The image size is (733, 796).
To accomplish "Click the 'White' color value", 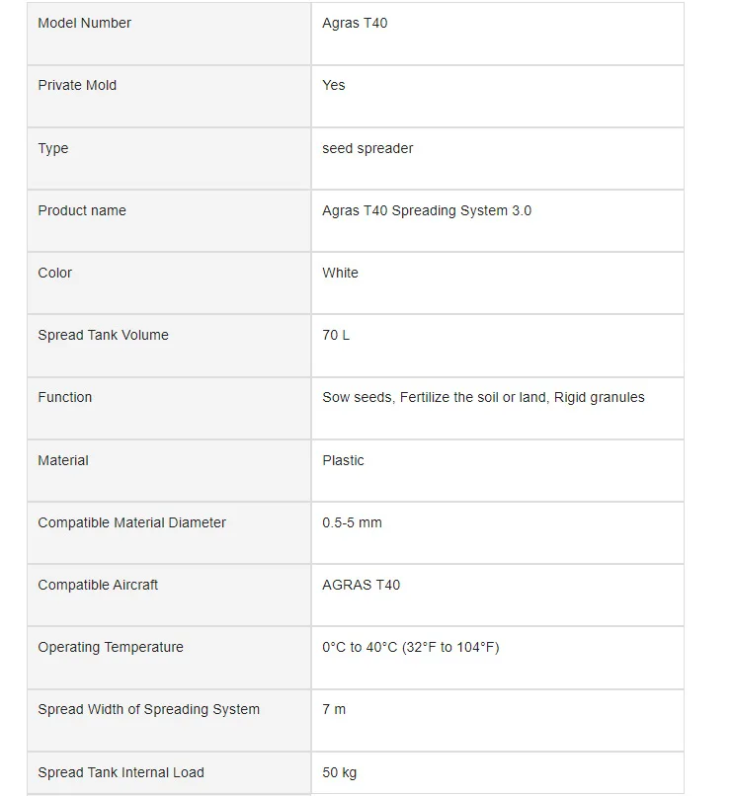I will tap(340, 273).
